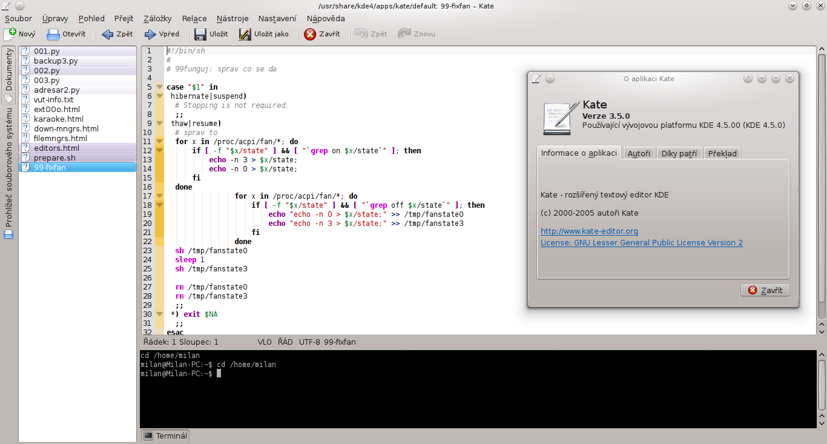Select karaoke.html in the document list

(x=78, y=119)
